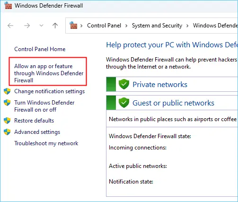Open the recent locations dropdown chevron
Image resolution: width=238 pixels, height=202 pixels.
click(x=41, y=26)
